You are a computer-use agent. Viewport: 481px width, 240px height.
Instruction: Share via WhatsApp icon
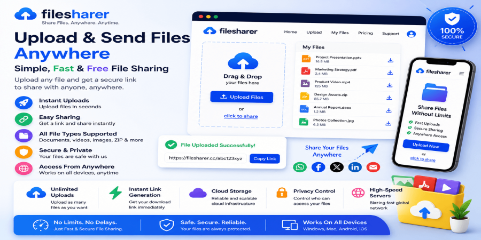coord(300,167)
